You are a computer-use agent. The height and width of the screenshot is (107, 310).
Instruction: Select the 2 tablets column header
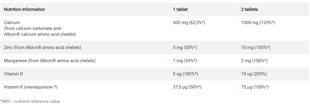click(249, 9)
